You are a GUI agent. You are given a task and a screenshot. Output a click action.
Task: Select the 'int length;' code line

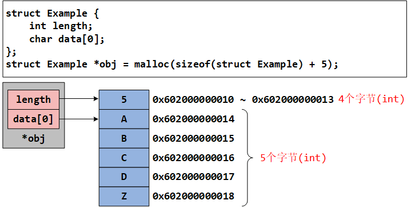61,26
